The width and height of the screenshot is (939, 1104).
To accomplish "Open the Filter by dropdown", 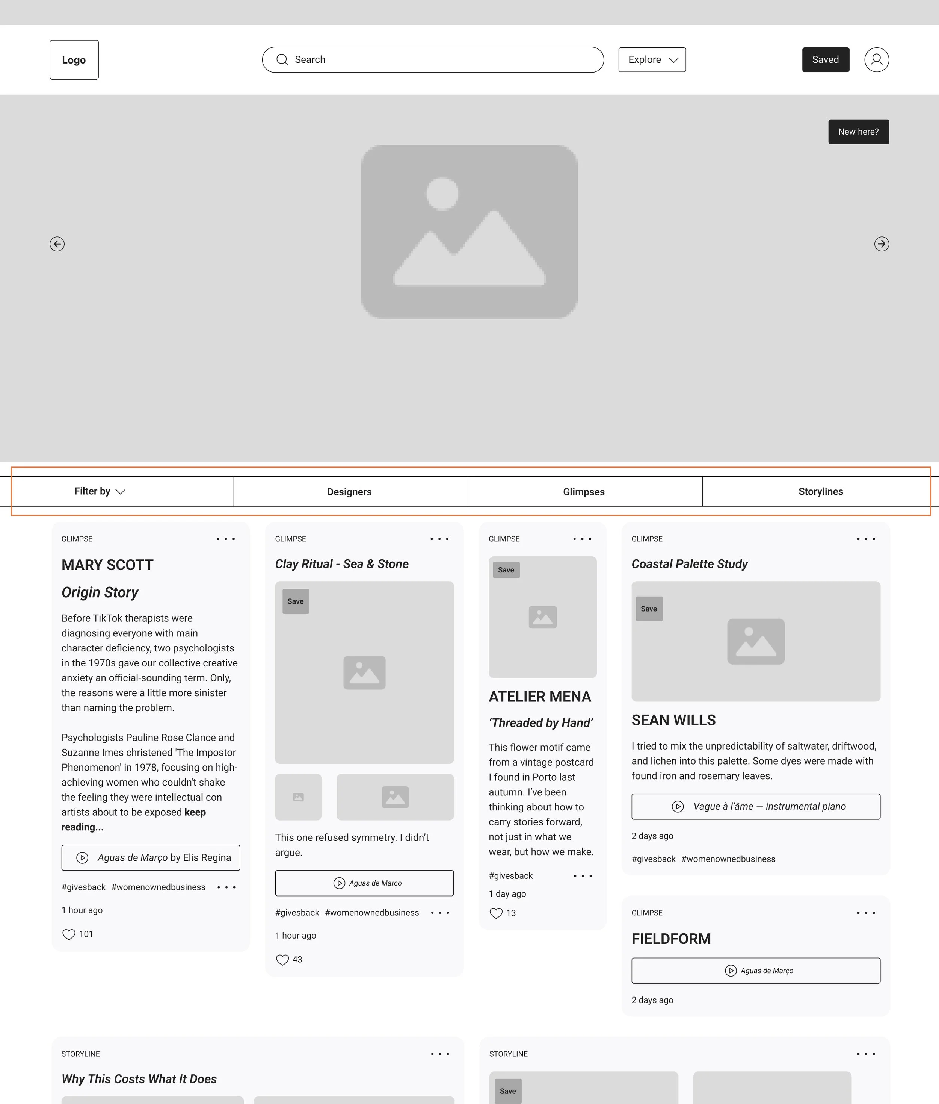I will 100,491.
